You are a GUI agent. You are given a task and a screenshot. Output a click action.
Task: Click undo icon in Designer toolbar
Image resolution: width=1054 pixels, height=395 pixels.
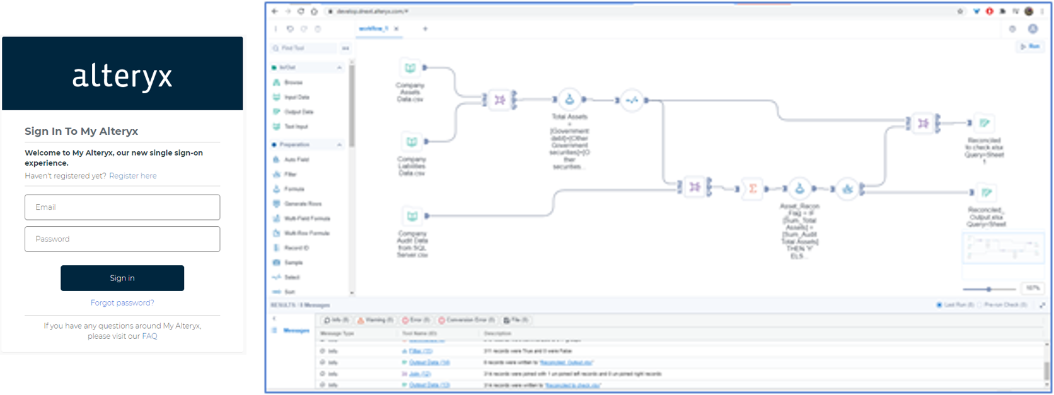290,29
